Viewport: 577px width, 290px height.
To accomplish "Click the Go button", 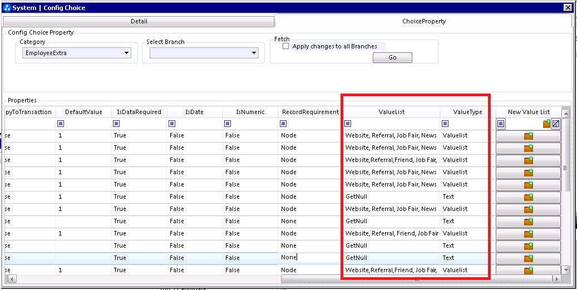I will click(392, 57).
